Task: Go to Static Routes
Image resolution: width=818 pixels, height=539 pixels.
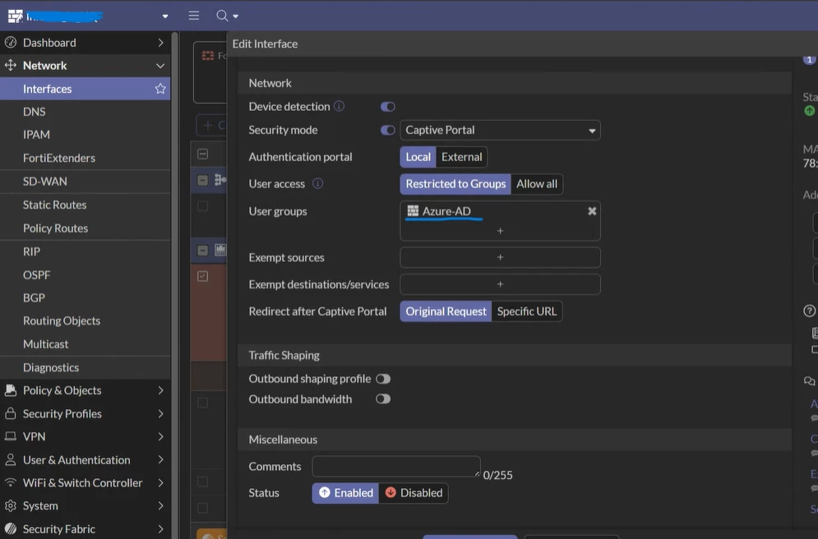Action: 55,205
